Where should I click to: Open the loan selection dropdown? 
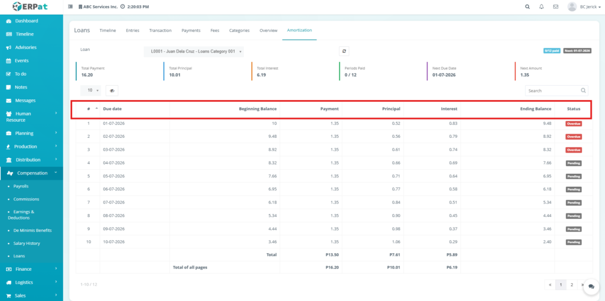click(x=194, y=51)
